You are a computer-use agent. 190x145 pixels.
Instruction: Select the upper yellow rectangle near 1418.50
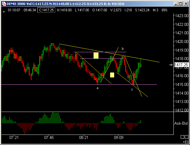(96, 56)
